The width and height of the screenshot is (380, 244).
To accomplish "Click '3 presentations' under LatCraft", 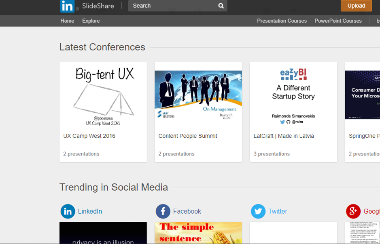I will click(x=272, y=154).
